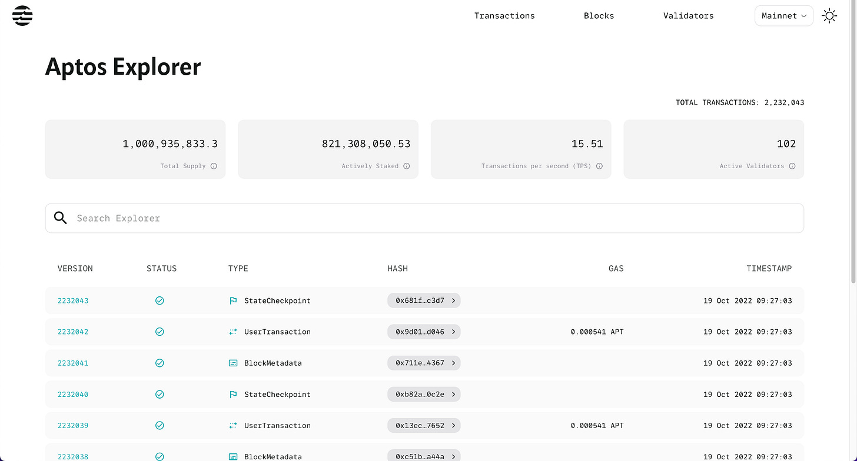The image size is (857, 461).
Task: Open hash 0x9d01…d046 chip
Action: click(x=424, y=332)
